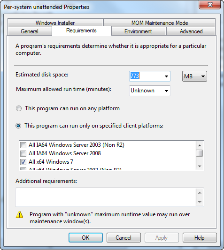
Task: Confirm with the OK button
Action: pyautogui.click(x=86, y=237)
